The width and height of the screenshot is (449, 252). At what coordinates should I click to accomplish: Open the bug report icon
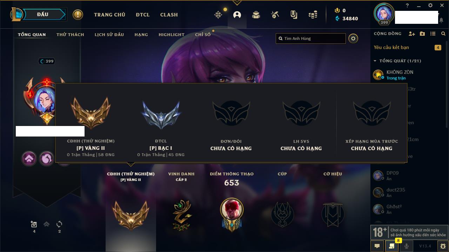443,246
